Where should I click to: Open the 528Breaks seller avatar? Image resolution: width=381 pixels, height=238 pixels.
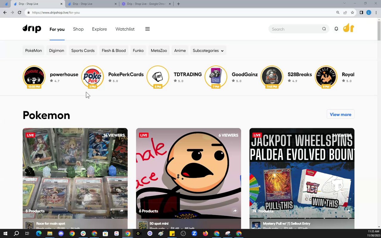pos(272,77)
